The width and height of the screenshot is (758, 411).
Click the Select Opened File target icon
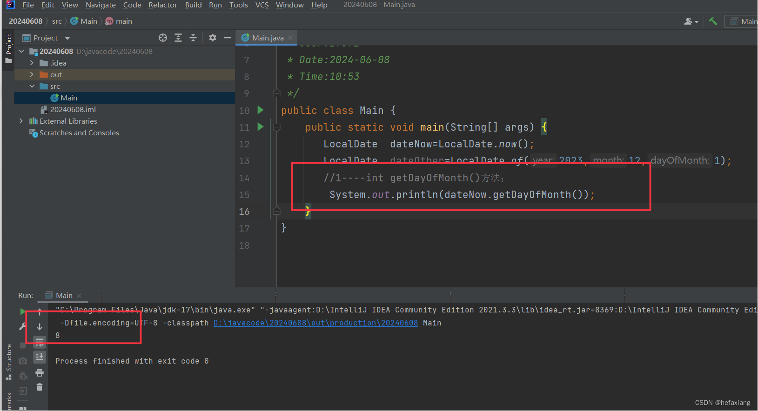163,38
